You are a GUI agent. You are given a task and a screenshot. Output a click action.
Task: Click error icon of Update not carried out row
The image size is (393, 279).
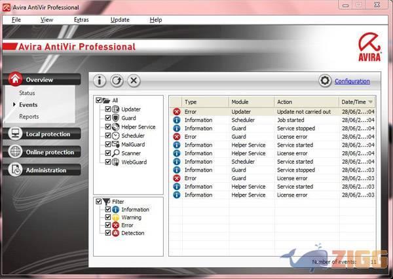(177, 112)
